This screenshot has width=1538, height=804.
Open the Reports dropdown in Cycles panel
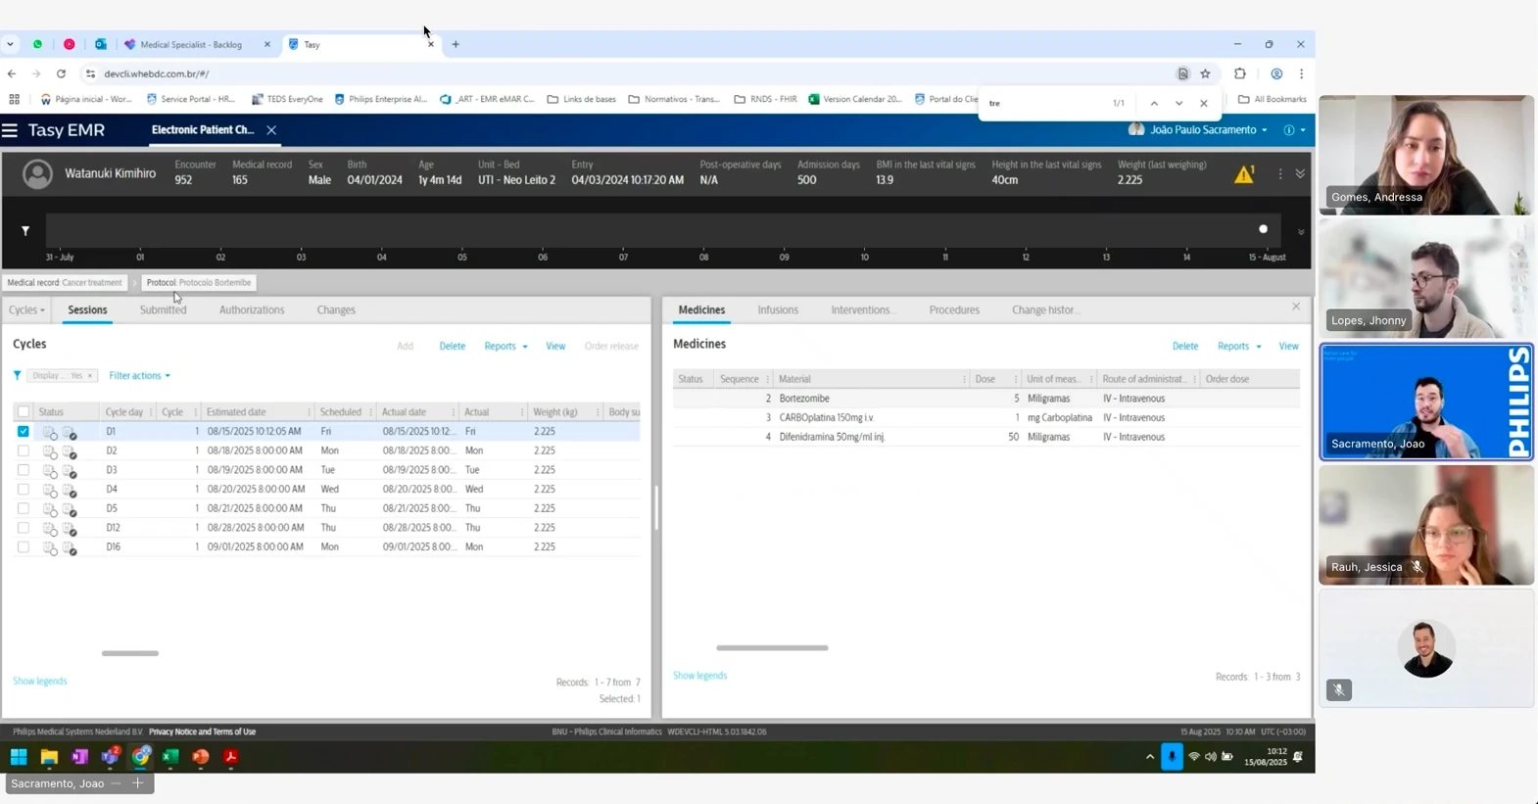(x=505, y=347)
